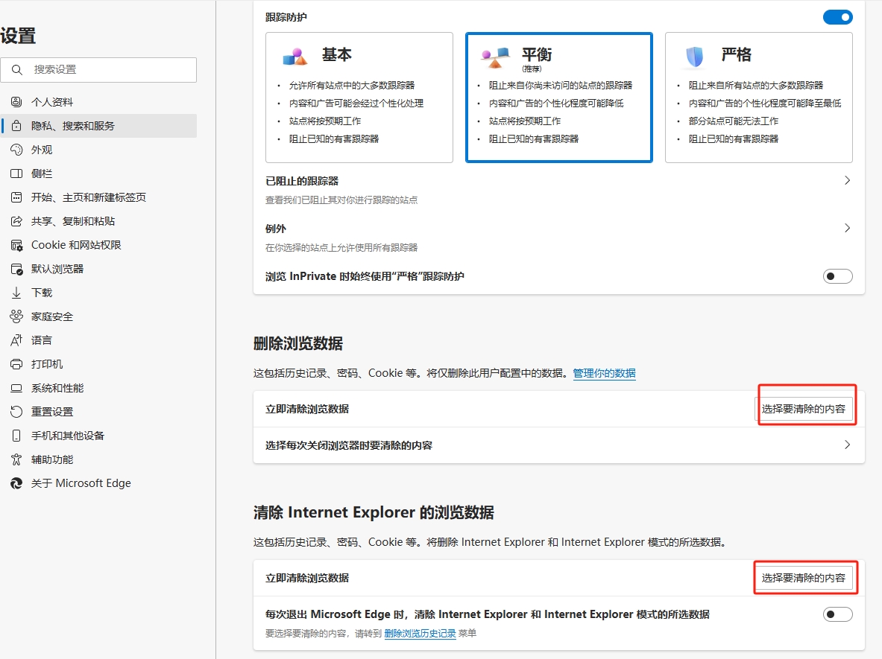Select the 严格 strict tracking prevention card
The height and width of the screenshot is (659, 882).
[x=758, y=97]
